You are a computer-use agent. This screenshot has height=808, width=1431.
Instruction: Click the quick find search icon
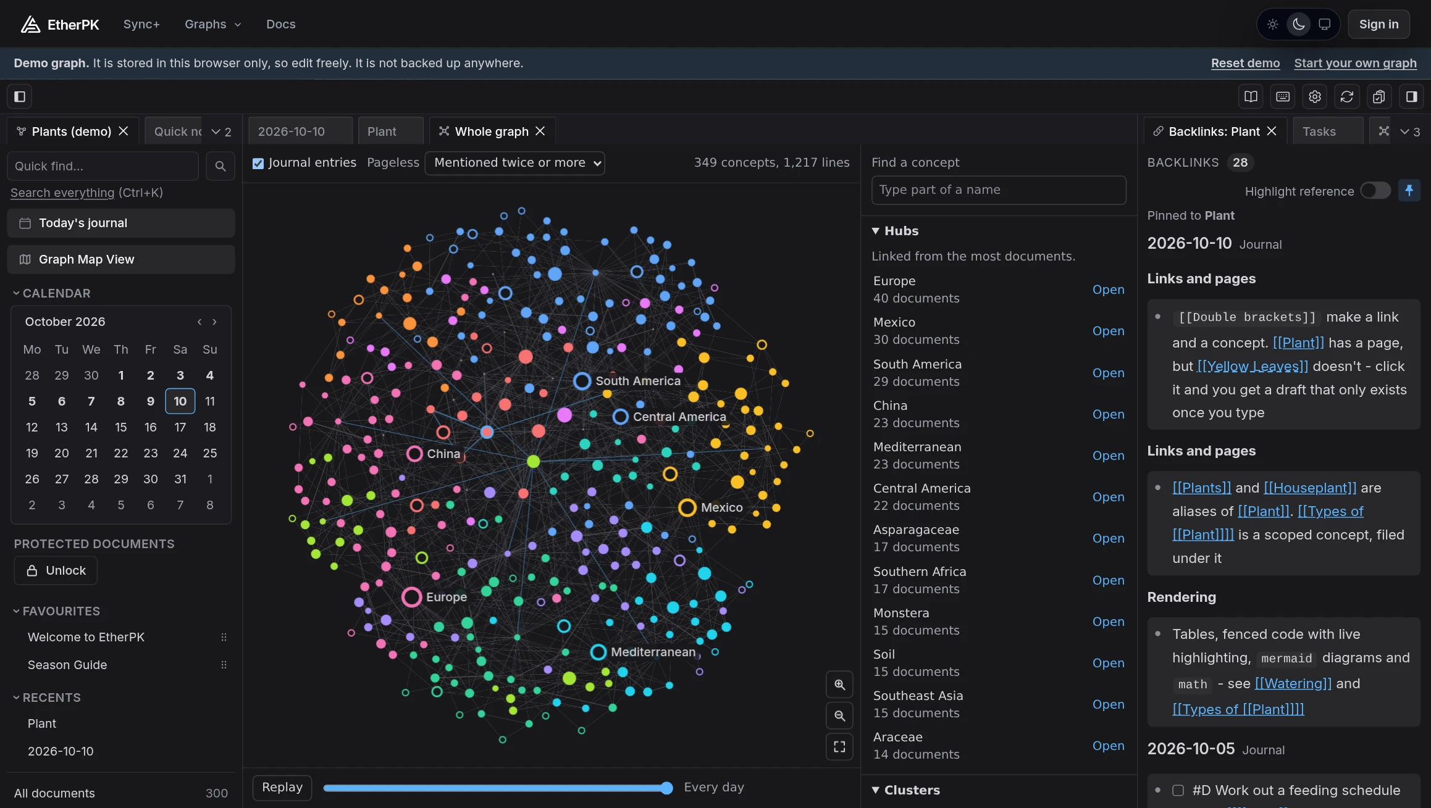pyautogui.click(x=220, y=166)
